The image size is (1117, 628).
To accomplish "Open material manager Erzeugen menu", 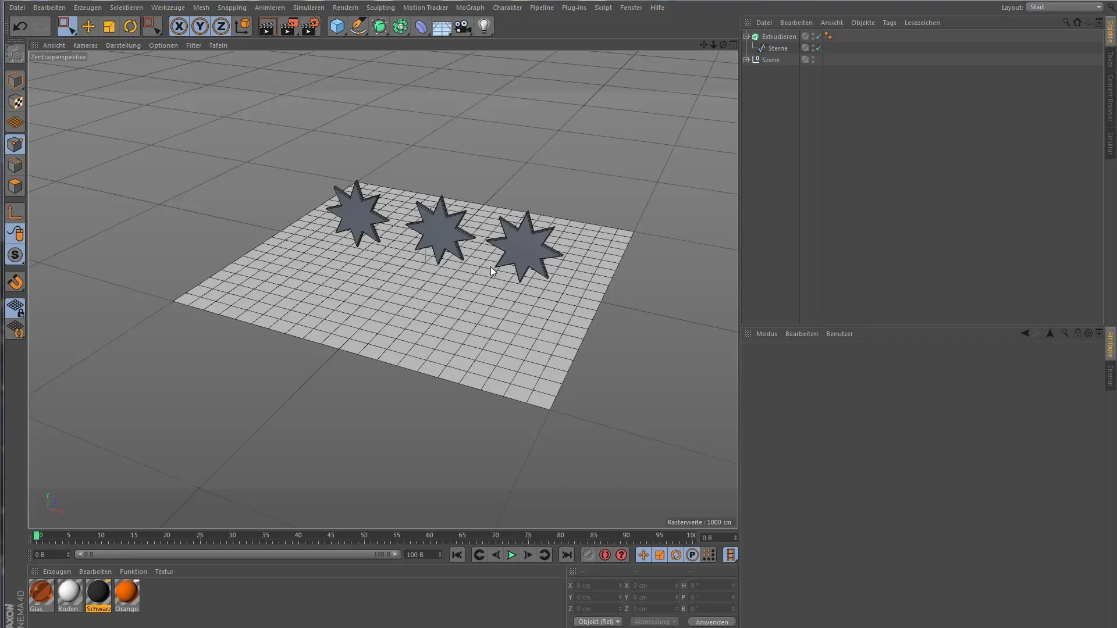I will [x=57, y=572].
